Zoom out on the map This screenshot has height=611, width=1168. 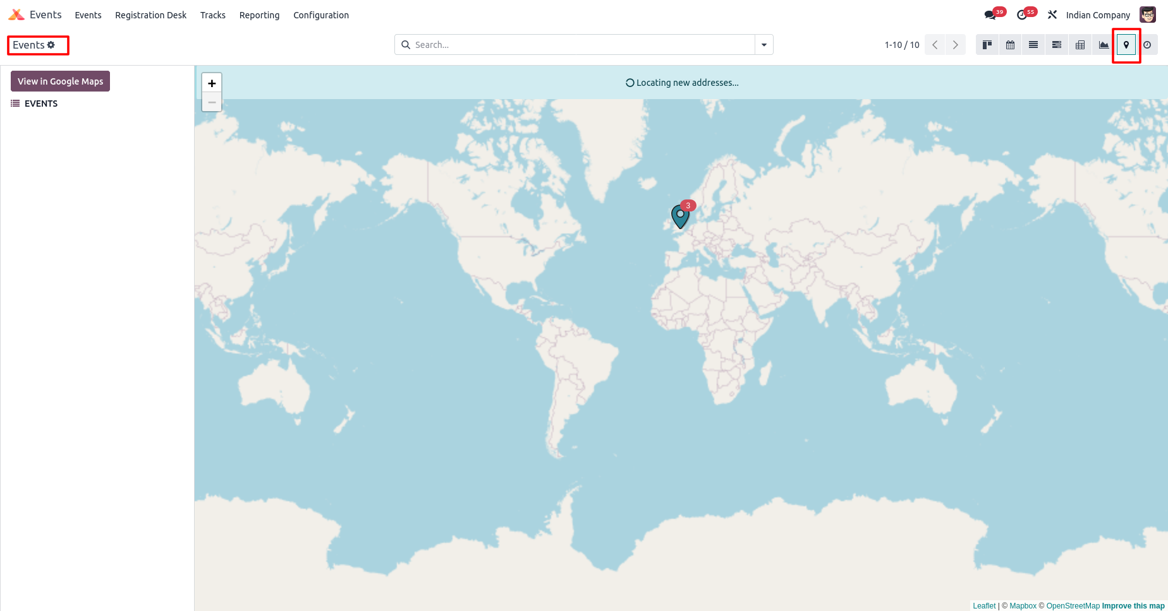tap(212, 102)
